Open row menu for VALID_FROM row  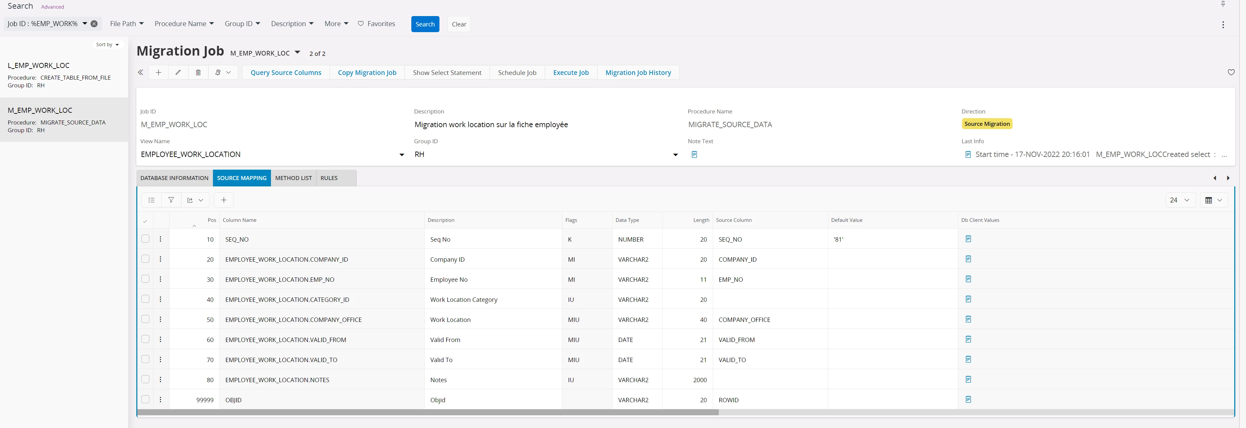tap(160, 339)
